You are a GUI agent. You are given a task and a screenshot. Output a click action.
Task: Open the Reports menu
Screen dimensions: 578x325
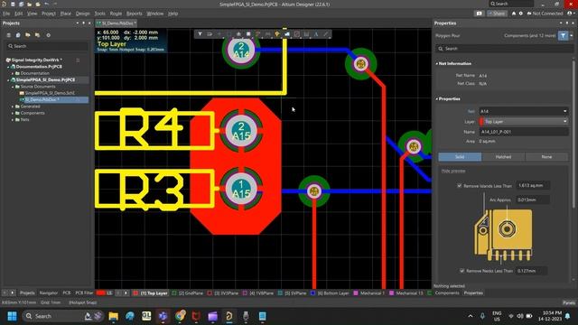click(x=135, y=14)
